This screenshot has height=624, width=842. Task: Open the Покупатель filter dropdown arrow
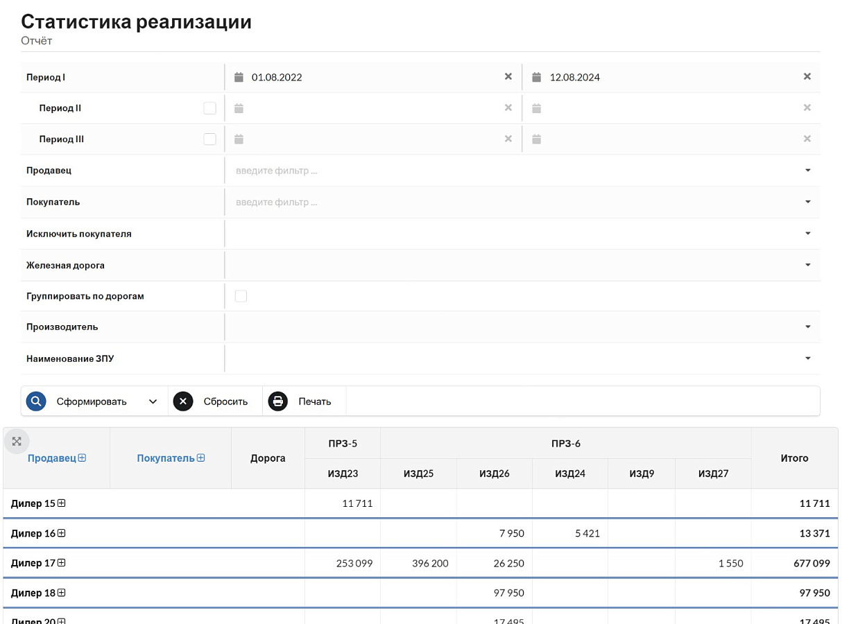(x=808, y=202)
